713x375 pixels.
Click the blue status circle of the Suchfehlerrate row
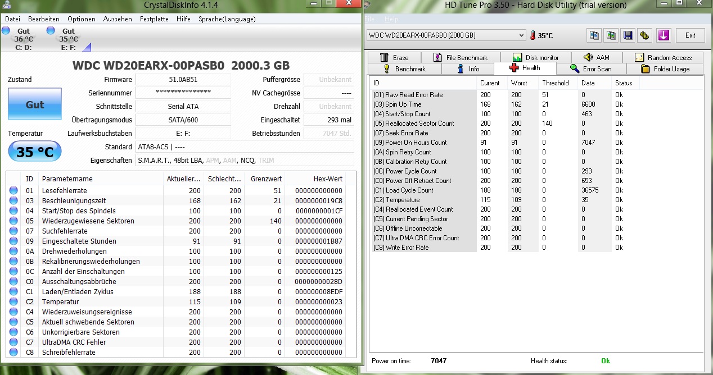point(13,231)
